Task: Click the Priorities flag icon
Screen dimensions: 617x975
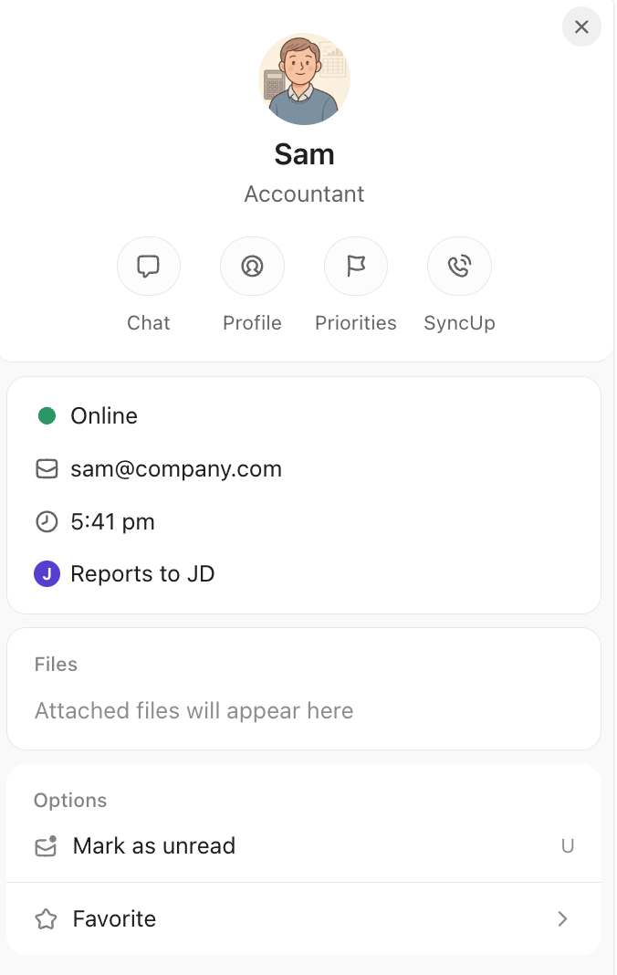Action: [x=356, y=266]
